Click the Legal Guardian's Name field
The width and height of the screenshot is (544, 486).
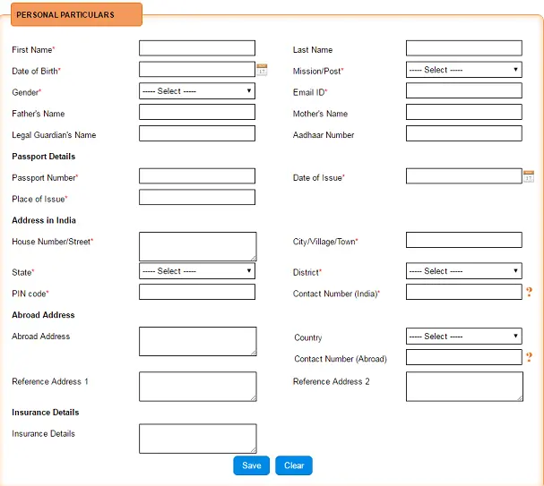(x=197, y=133)
